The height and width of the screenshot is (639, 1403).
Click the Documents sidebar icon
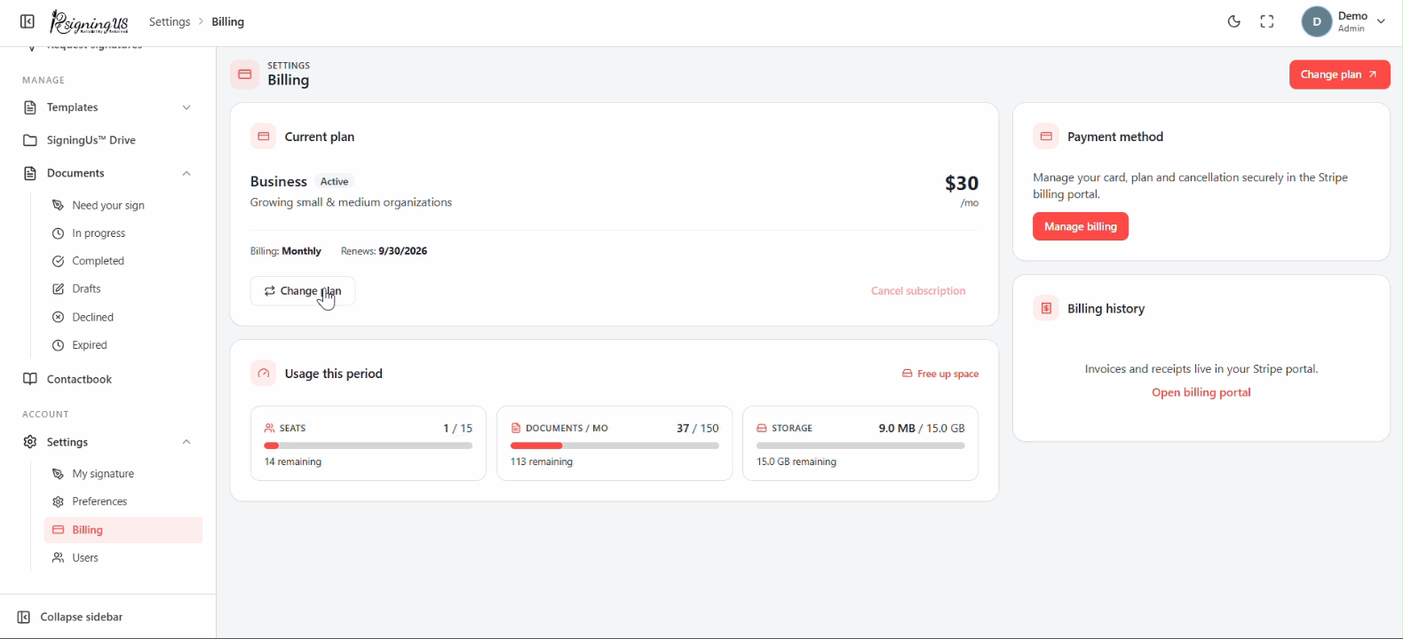(30, 173)
